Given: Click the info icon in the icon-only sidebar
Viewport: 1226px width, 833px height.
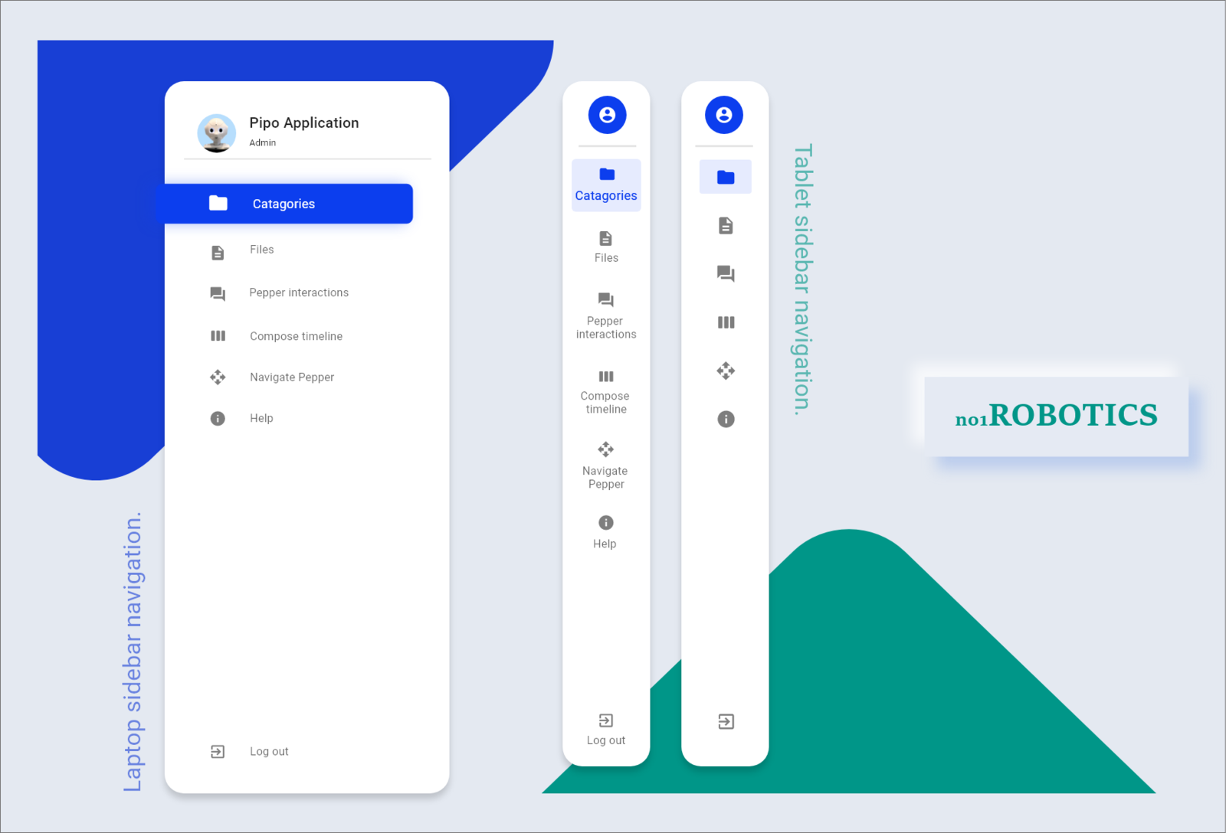Looking at the screenshot, I should coord(726,419).
